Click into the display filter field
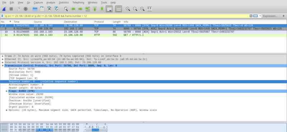 point(126,16)
